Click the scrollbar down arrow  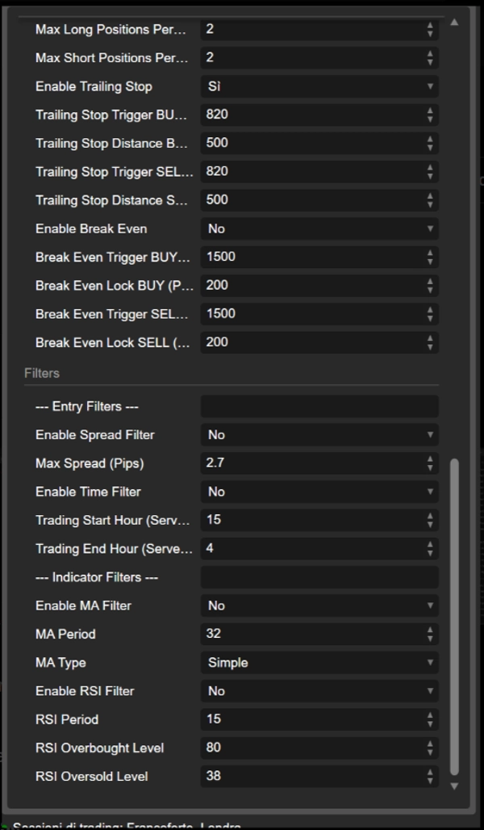[x=455, y=783]
